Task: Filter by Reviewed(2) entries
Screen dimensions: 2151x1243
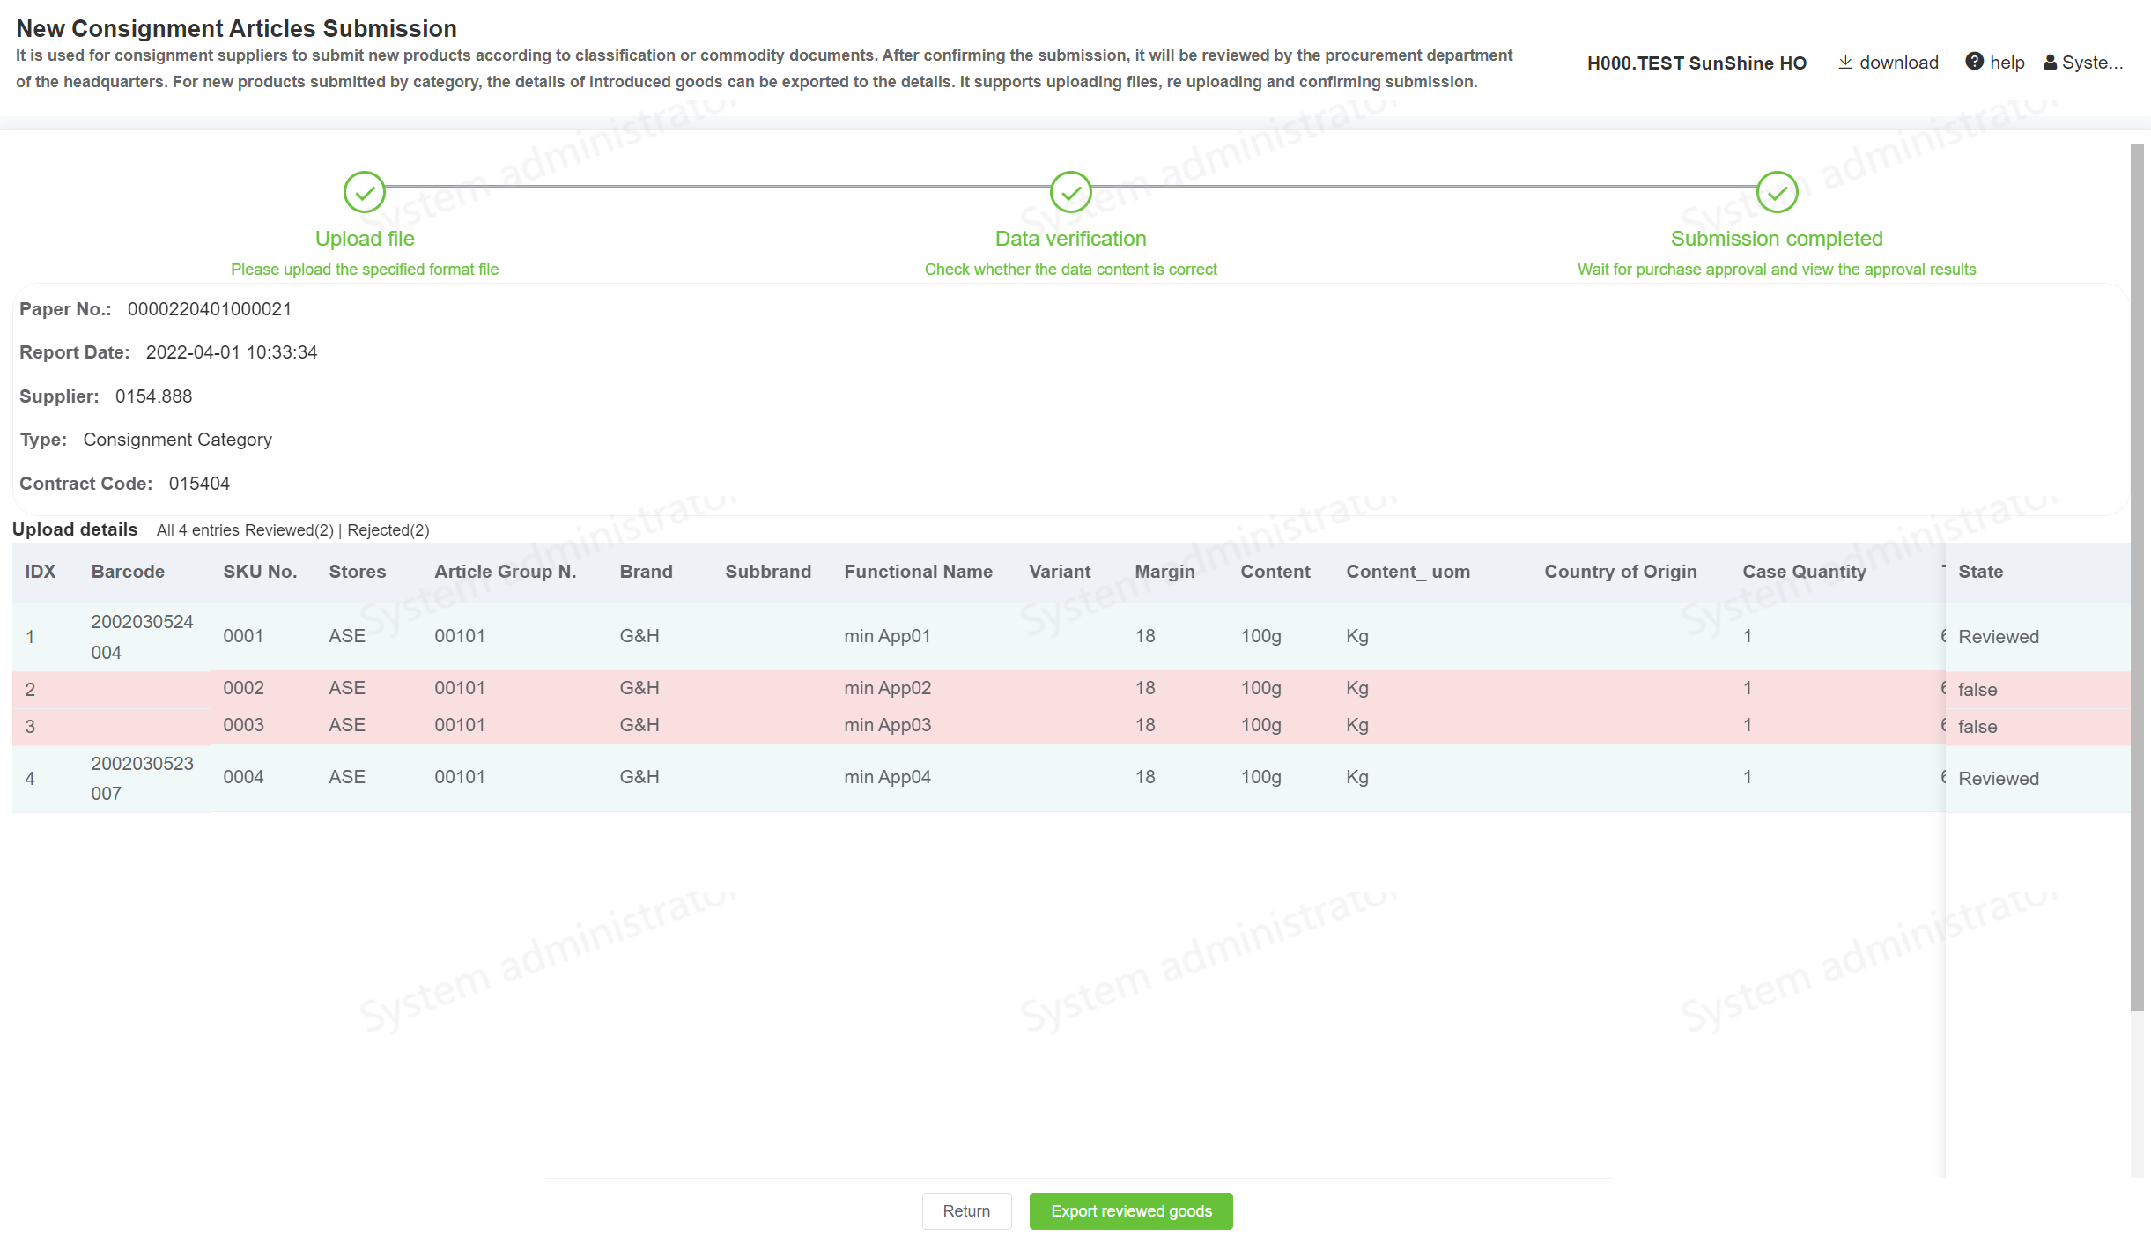Action: pos(289,530)
